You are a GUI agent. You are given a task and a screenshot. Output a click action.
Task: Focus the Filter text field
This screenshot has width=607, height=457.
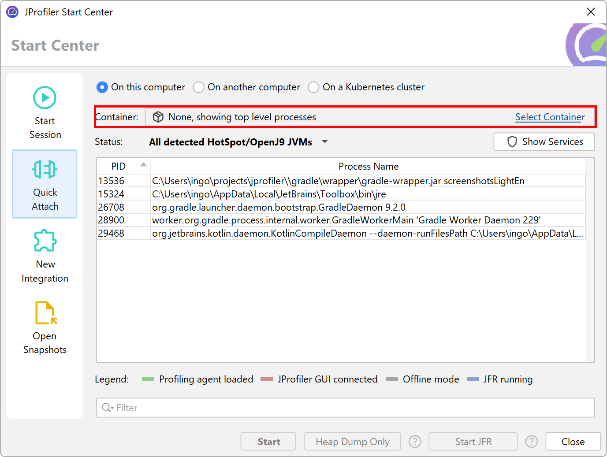coord(353,408)
